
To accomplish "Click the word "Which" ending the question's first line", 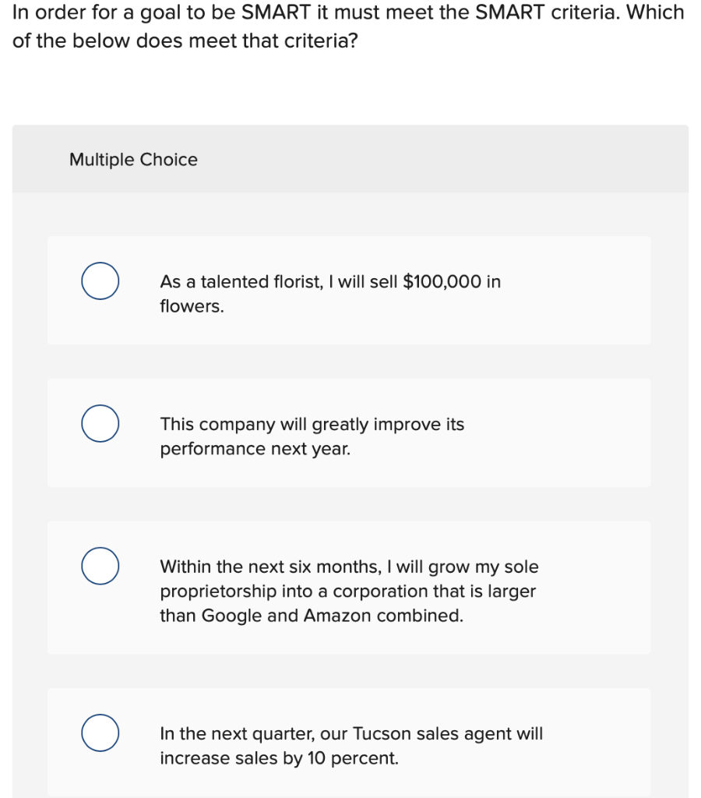I will 657,12.
